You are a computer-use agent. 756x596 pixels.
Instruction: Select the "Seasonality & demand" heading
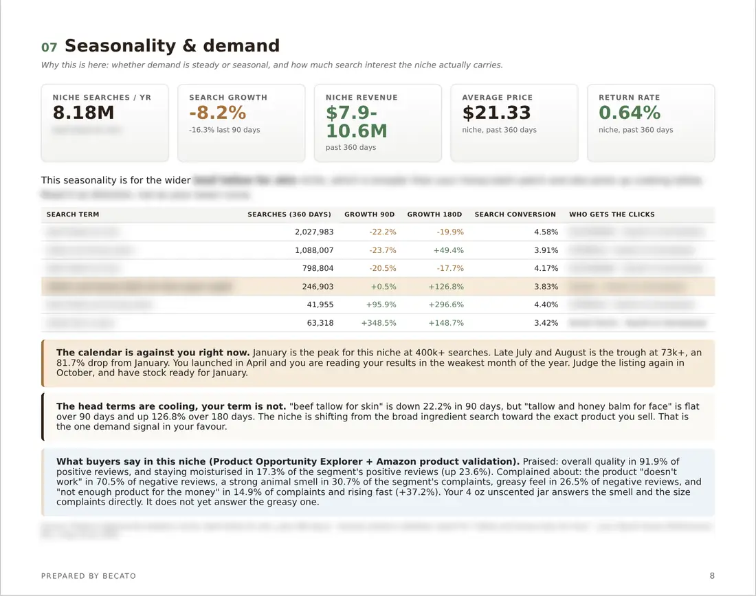172,46
